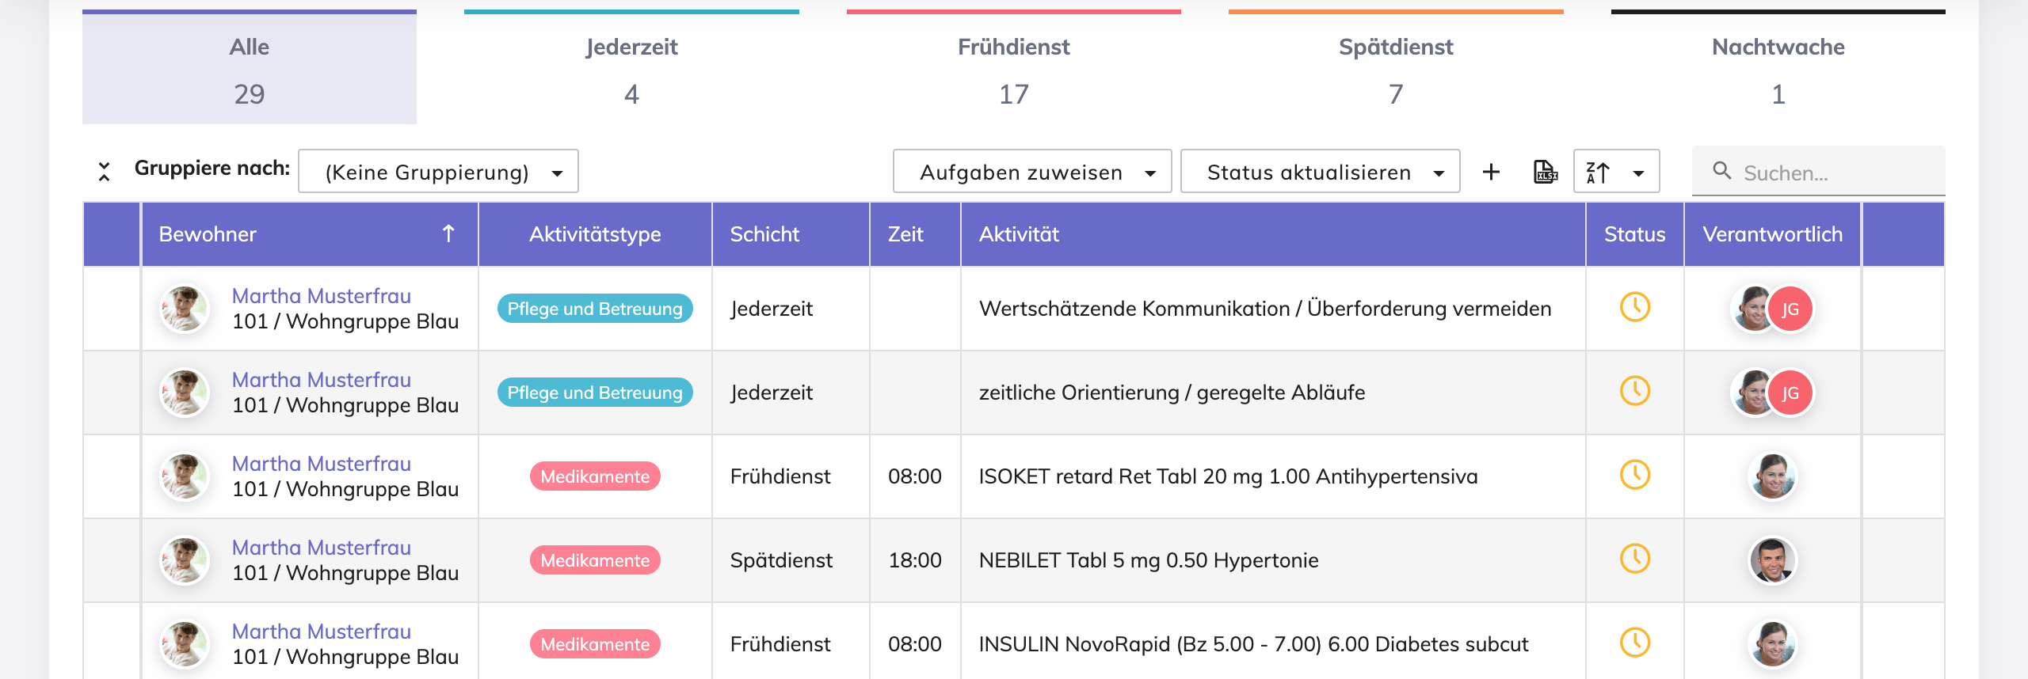The width and height of the screenshot is (2028, 679).
Task: Click Medikamente tag in the ISOKET row
Action: tap(595, 476)
